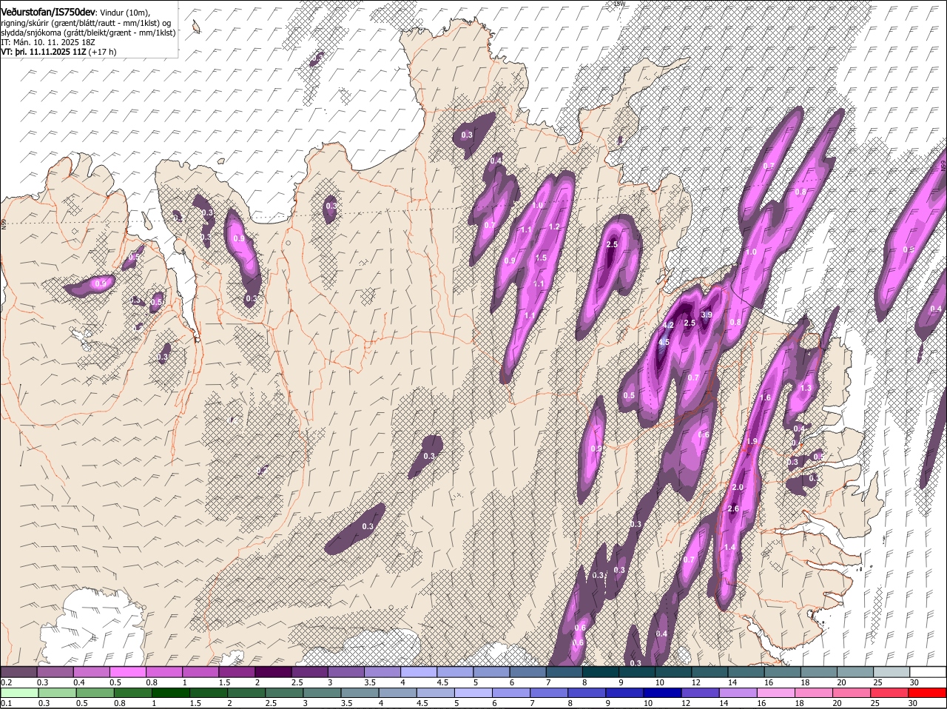Image resolution: width=947 pixels, height=709 pixels.
Task: Click the 1.2 snowfall value on the map
Action: (x=555, y=226)
